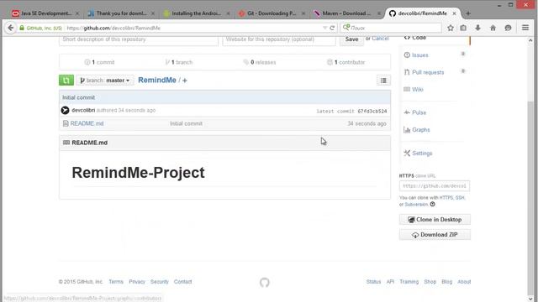Close the devcolibri/RemindMe tab
Image resolution: width=538 pixels, height=302 pixels.
[x=454, y=13]
